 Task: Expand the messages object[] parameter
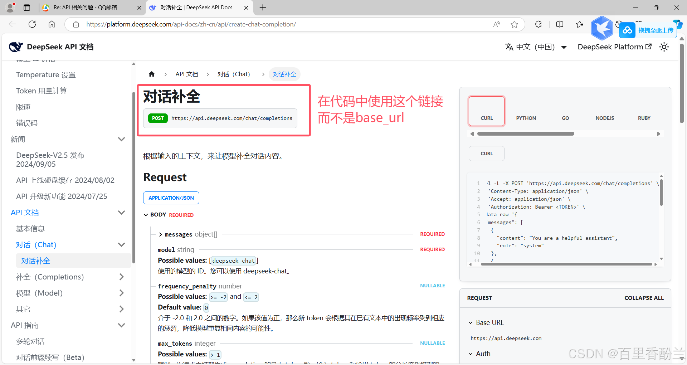(x=161, y=234)
